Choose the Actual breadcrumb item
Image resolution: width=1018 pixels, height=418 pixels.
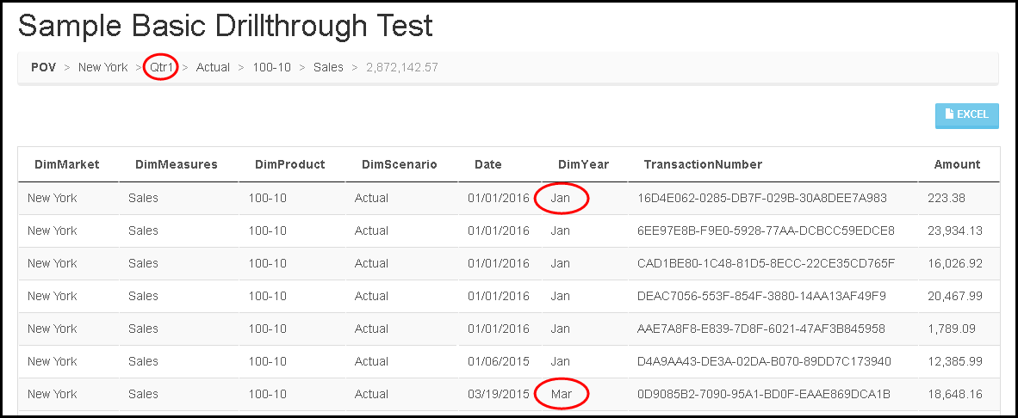pos(213,67)
